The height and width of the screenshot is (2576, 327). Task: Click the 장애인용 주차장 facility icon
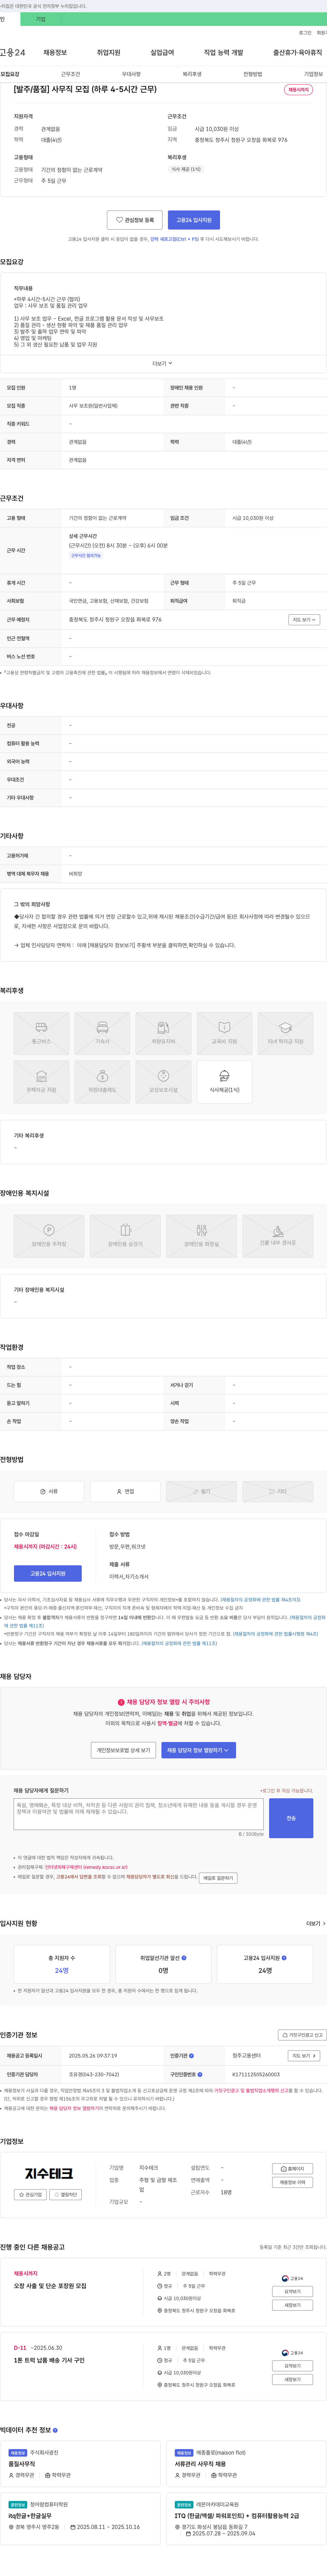(49, 1236)
